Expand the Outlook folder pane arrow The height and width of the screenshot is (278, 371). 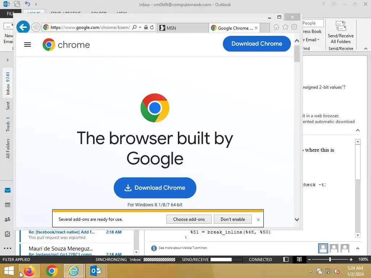click(x=8, y=60)
